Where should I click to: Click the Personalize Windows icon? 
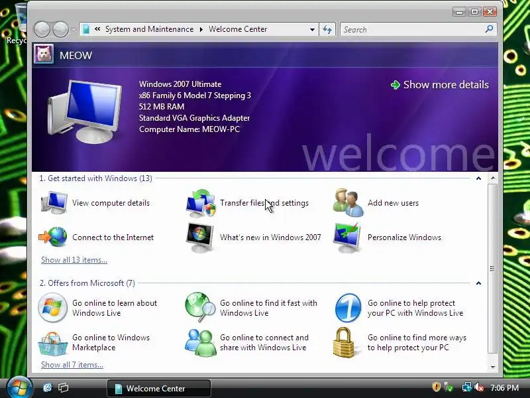[x=347, y=237]
